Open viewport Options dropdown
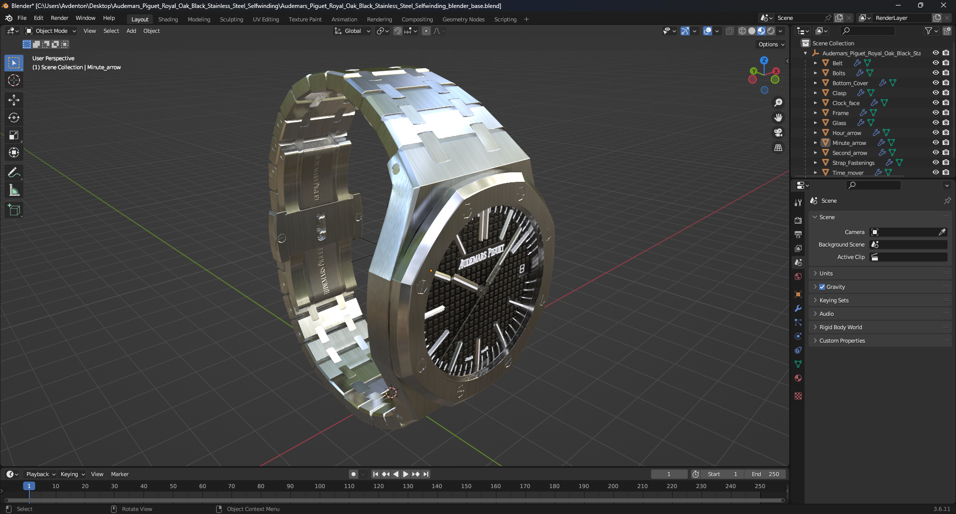The width and height of the screenshot is (956, 514). coord(771,44)
